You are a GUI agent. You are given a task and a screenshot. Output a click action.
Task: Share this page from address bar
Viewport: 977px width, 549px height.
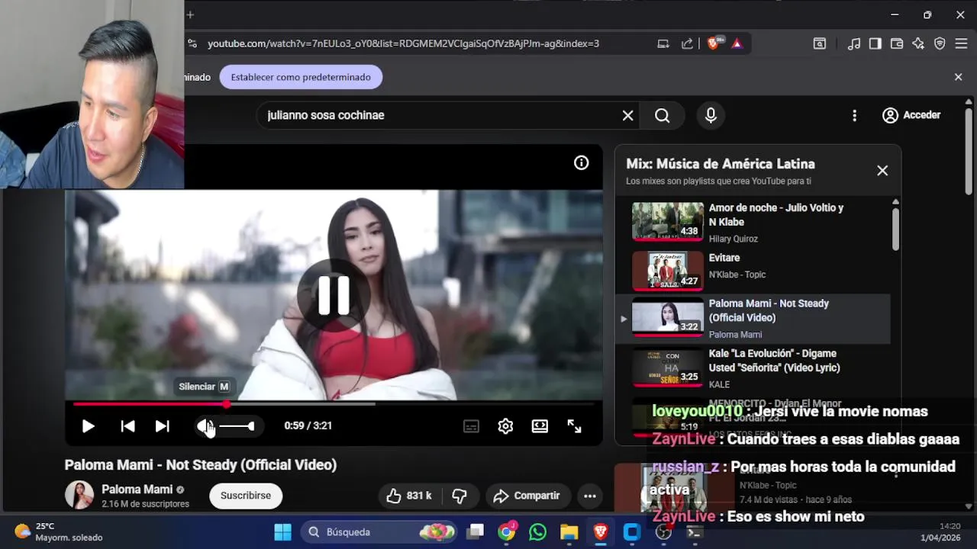[x=687, y=43]
